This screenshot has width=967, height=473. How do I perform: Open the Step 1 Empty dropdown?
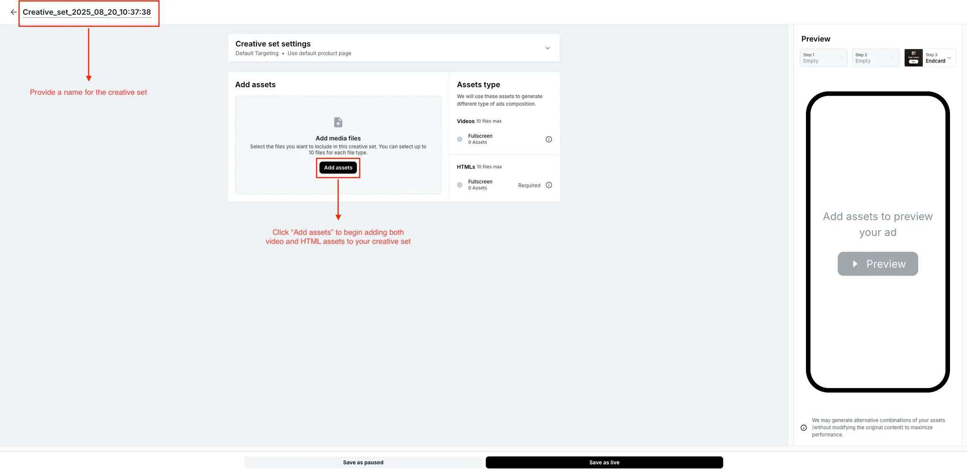click(823, 58)
